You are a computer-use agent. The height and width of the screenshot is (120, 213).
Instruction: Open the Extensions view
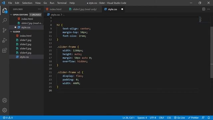[4, 50]
